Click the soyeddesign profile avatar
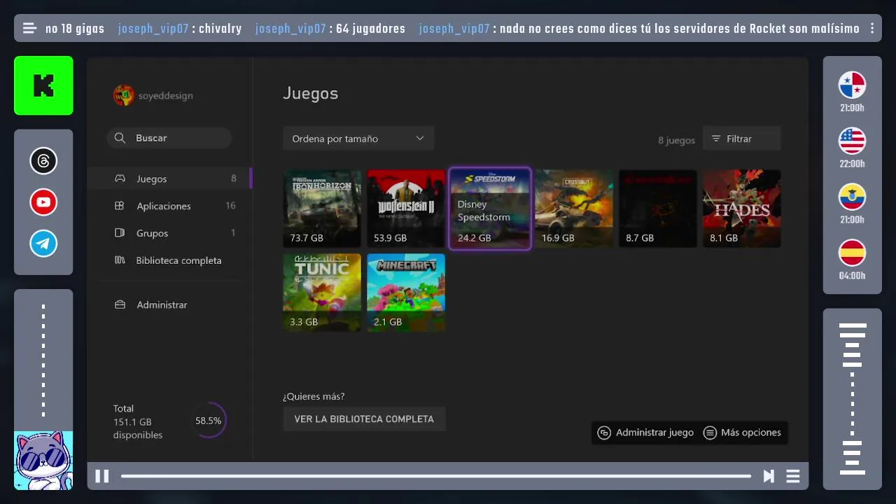 pos(124,95)
